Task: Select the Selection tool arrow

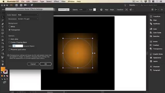Action: point(3,17)
